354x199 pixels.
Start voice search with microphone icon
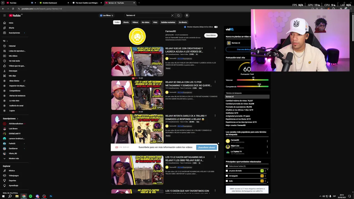tap(187, 15)
